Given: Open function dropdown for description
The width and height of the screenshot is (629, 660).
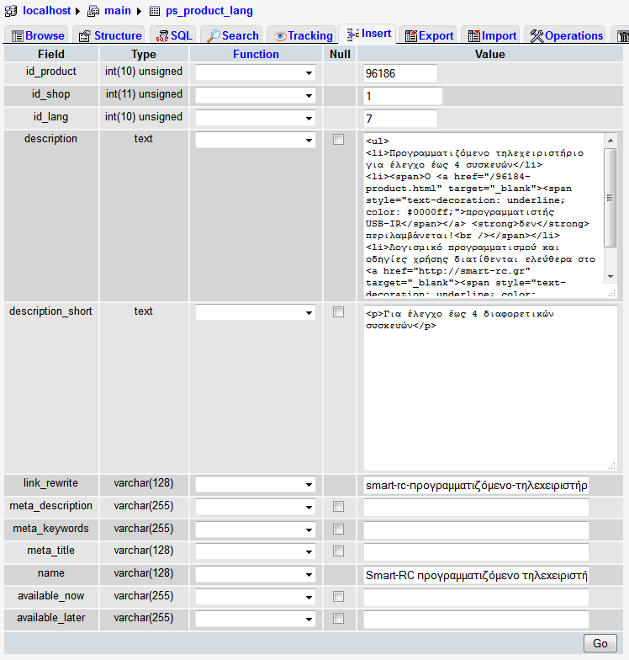Looking at the screenshot, I should pos(256,140).
